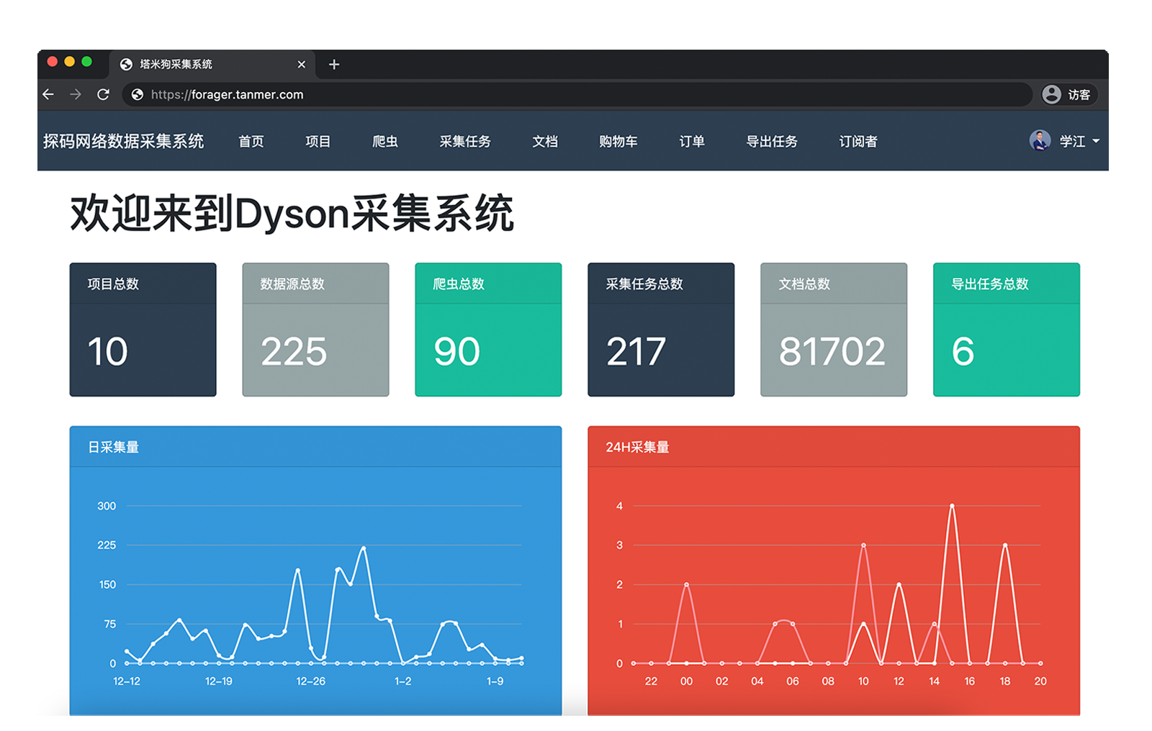Click the 学江 user avatar
Image resolution: width=1152 pixels, height=731 pixels.
click(x=1040, y=140)
